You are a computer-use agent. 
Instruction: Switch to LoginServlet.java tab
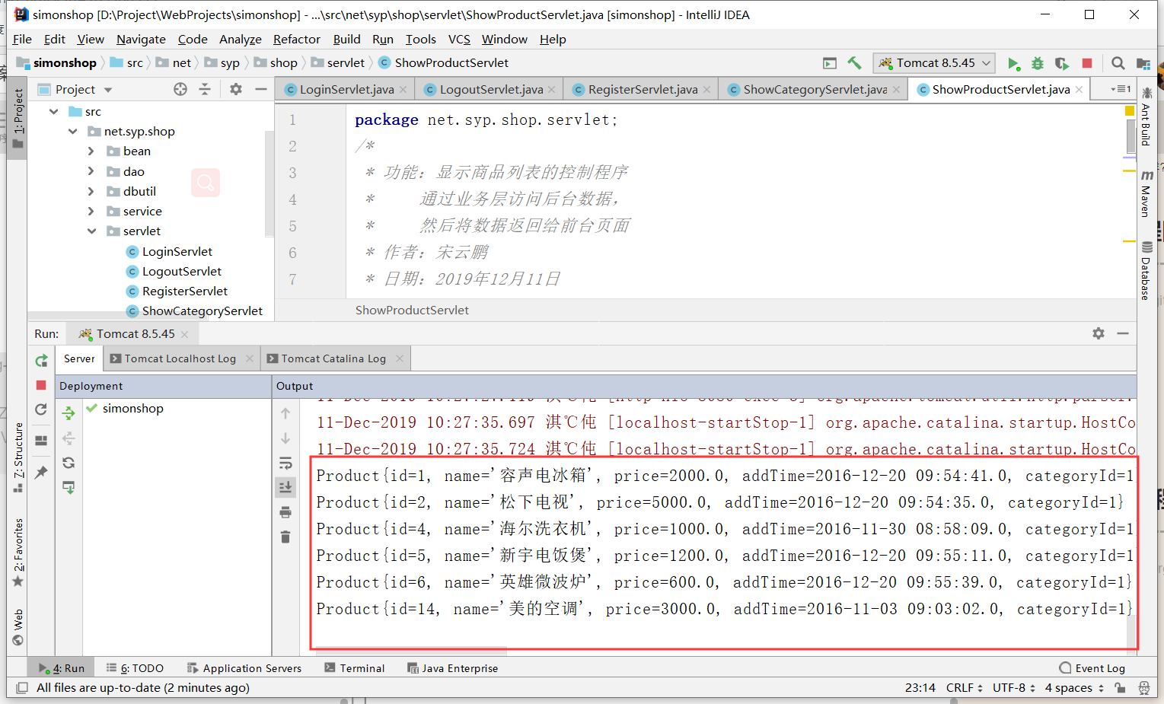coord(346,90)
